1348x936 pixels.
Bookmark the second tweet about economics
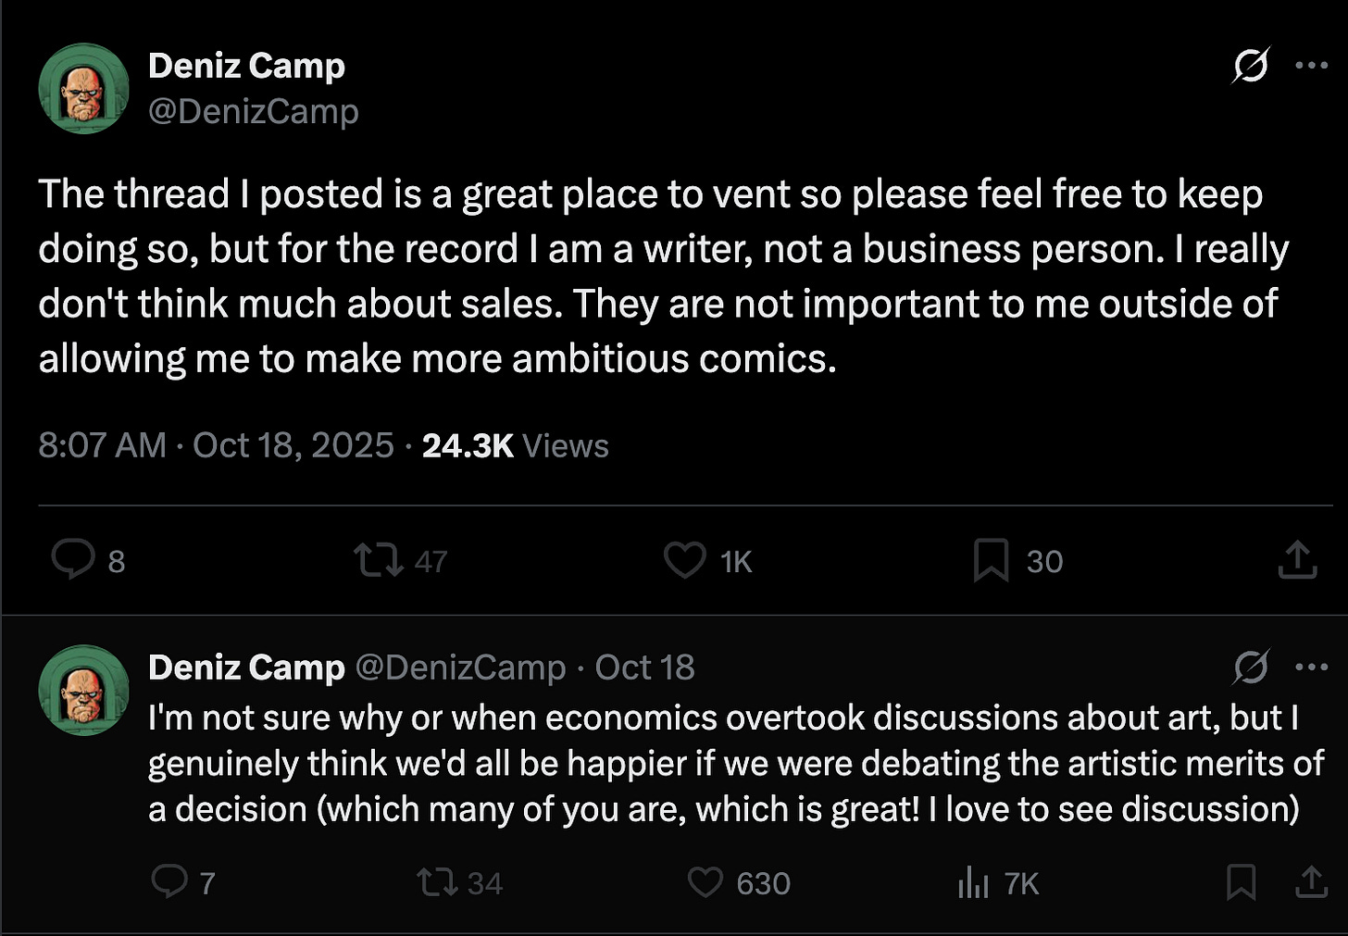click(1241, 882)
